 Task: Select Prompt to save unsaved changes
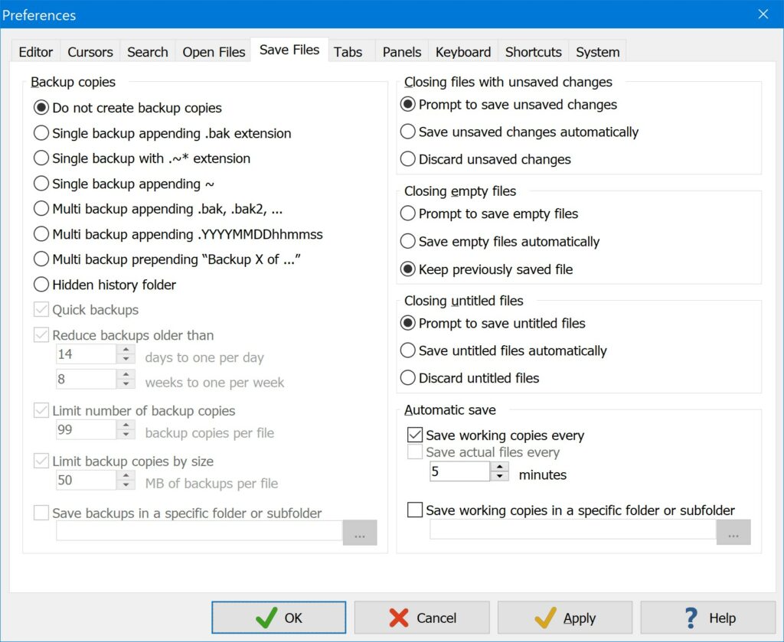pos(508,104)
